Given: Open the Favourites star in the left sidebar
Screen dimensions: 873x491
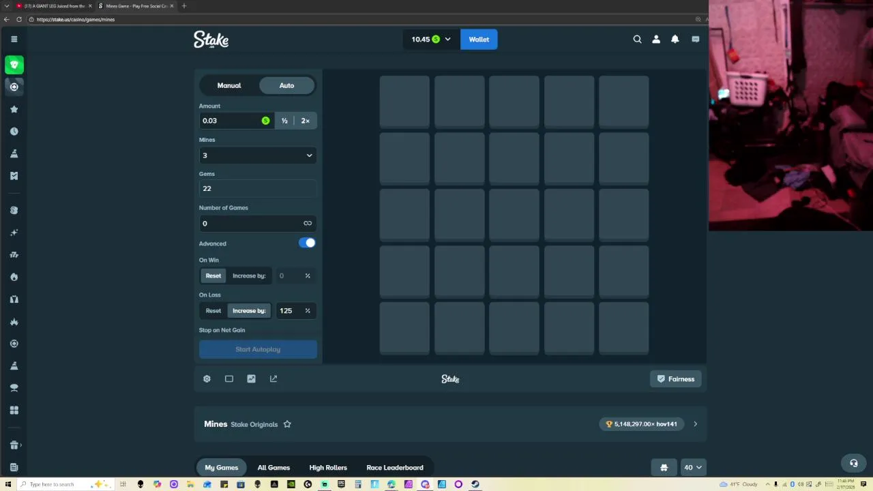Looking at the screenshot, I should click(x=14, y=109).
